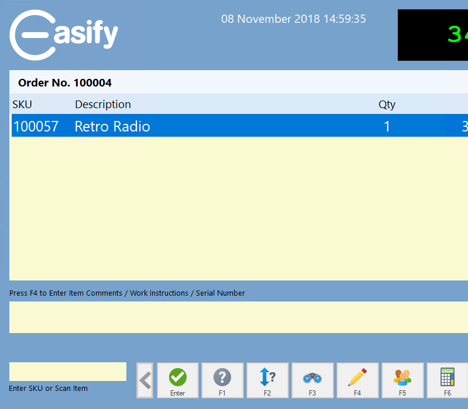Click the green checkmark Enter button
The image size is (468, 409).
tap(178, 380)
